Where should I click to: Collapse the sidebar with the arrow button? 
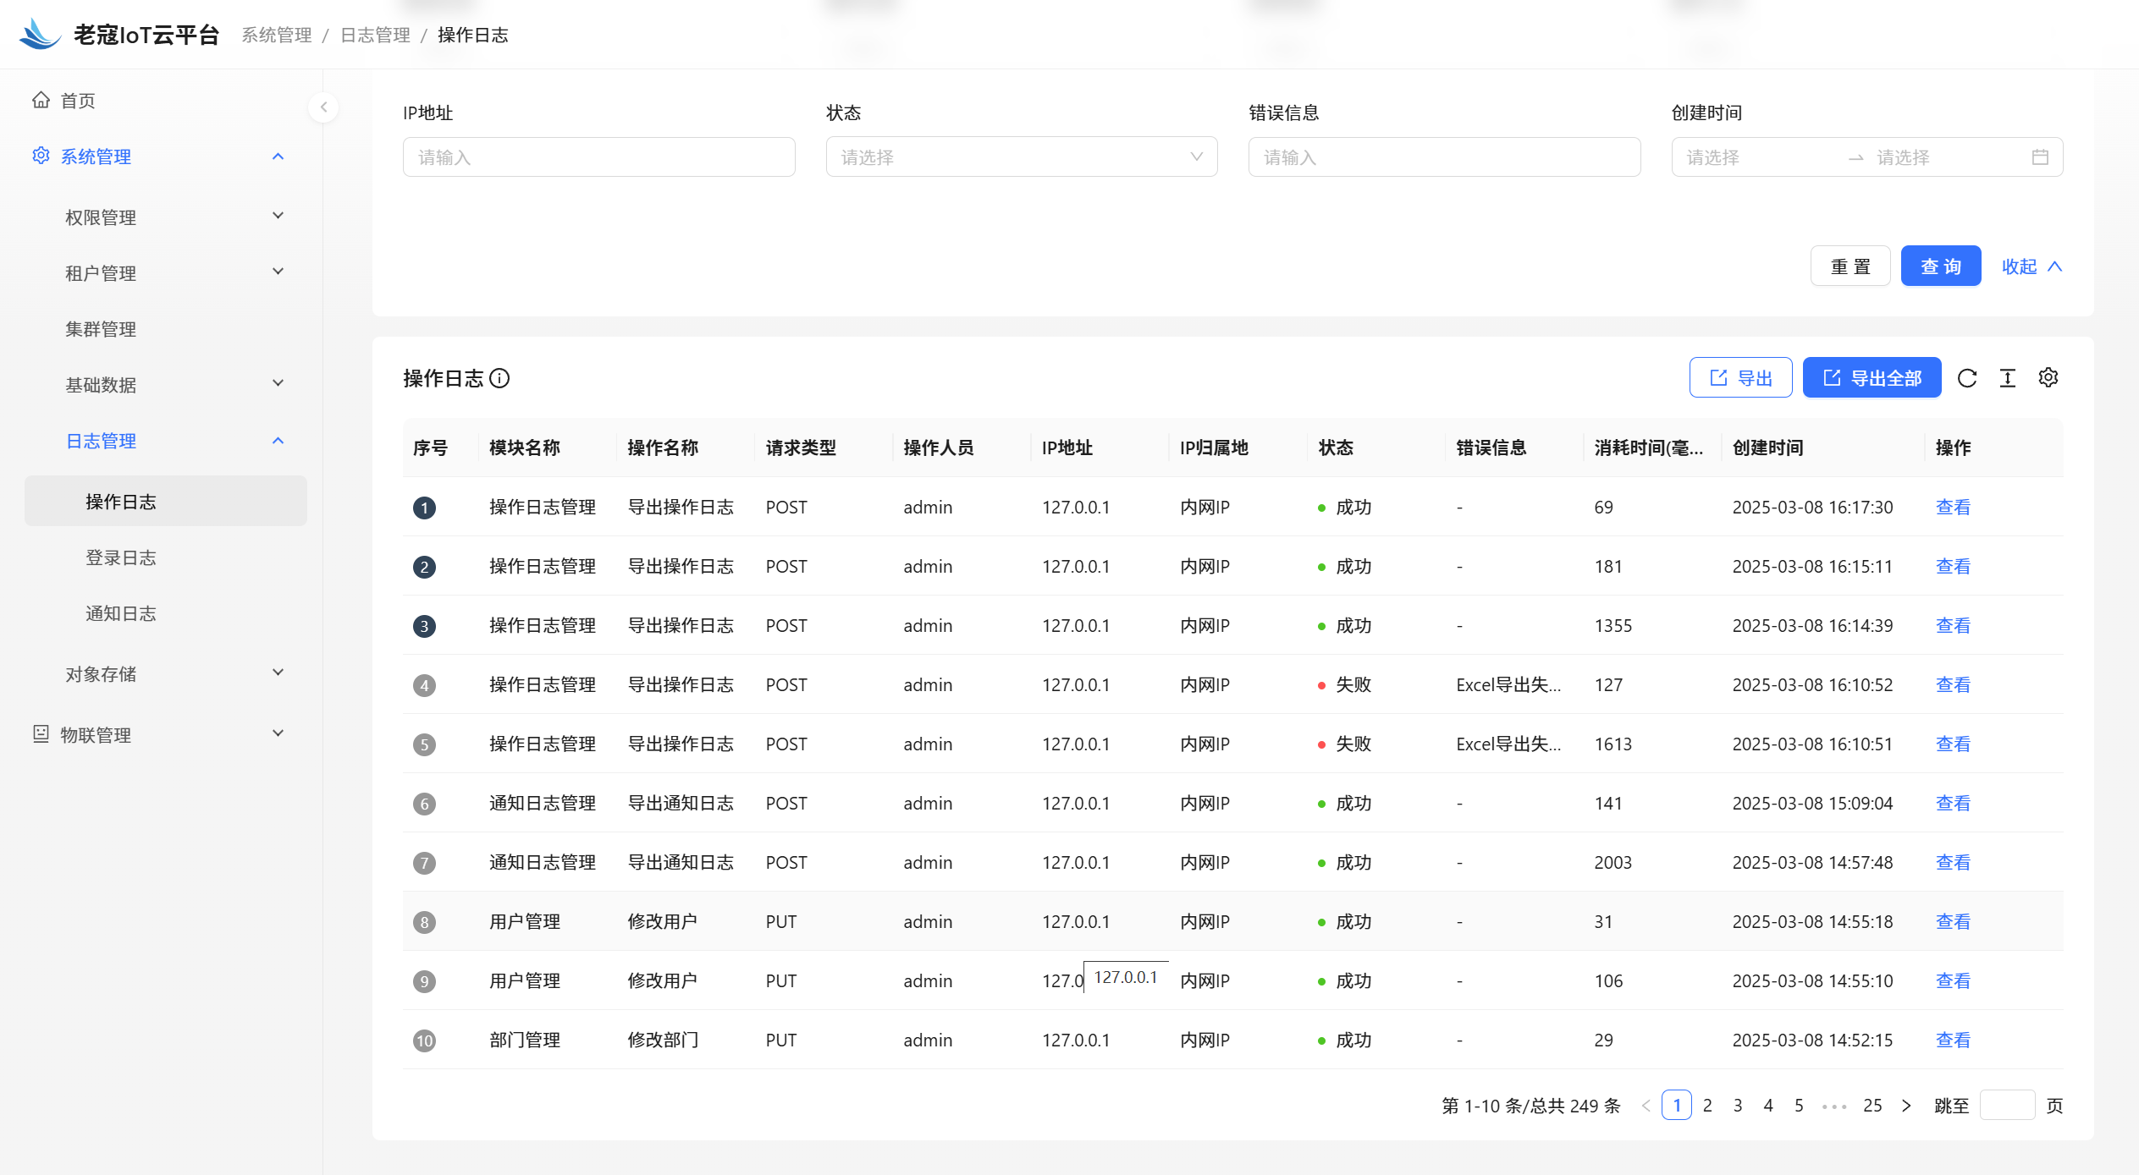pos(323,107)
